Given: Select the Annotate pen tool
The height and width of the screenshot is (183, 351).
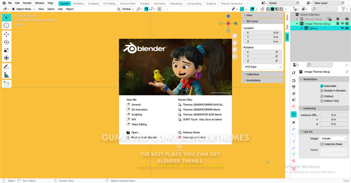Looking at the screenshot, I should coord(7,67).
